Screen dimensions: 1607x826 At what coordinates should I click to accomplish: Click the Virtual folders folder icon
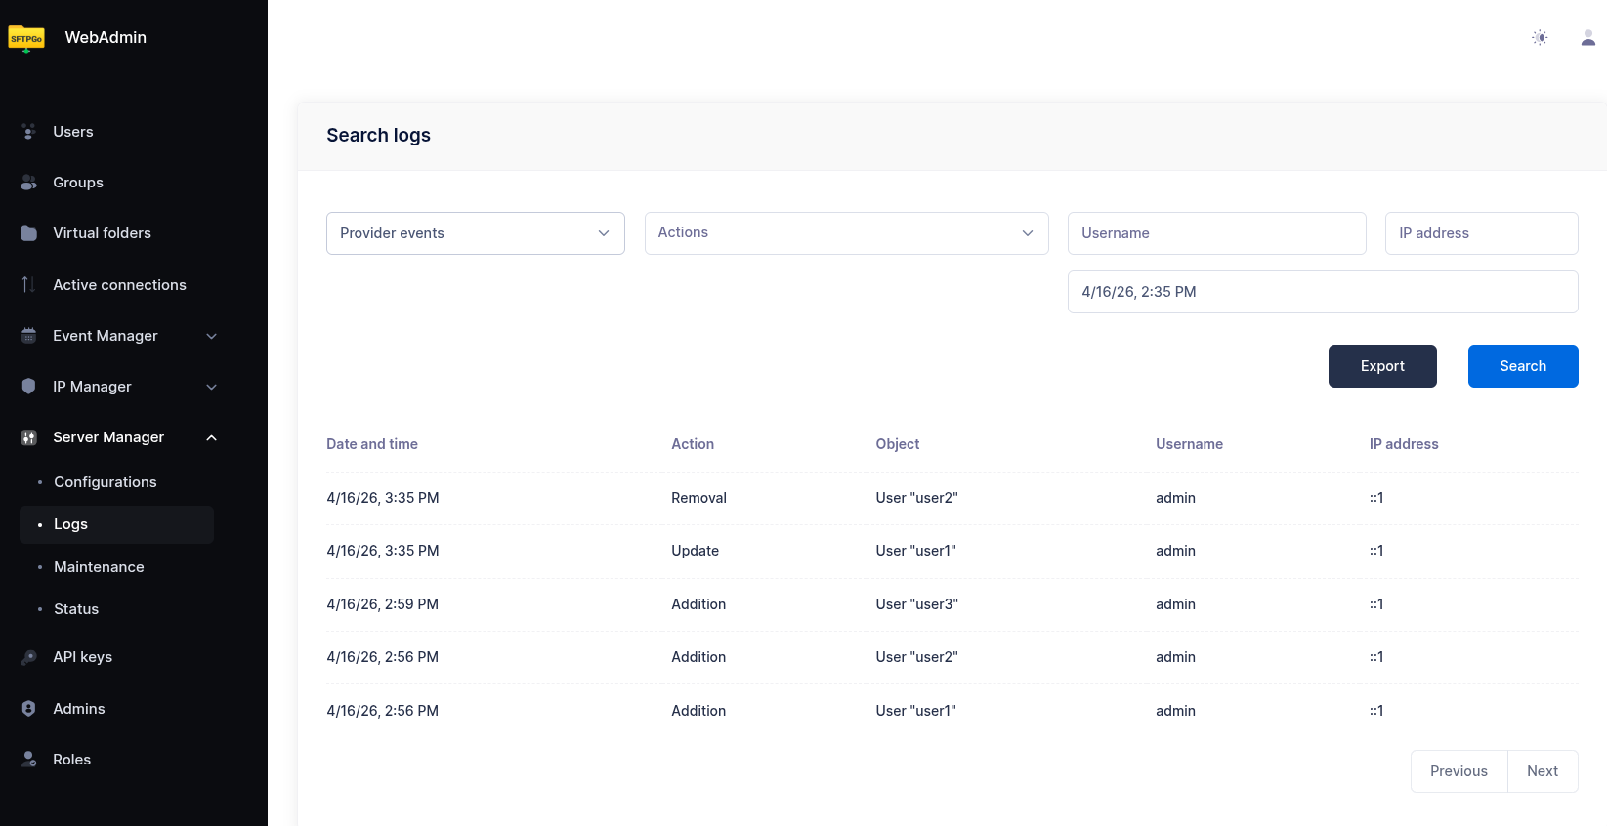29,233
